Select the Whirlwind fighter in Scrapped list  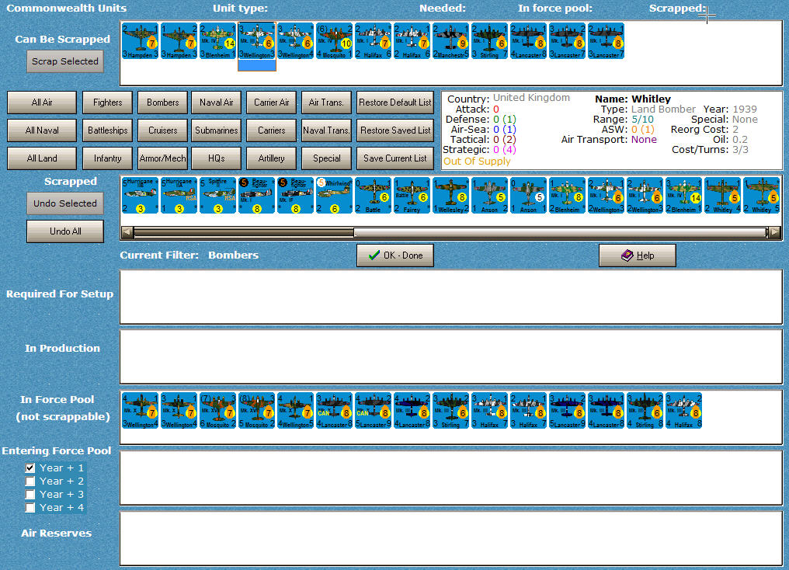pos(334,195)
